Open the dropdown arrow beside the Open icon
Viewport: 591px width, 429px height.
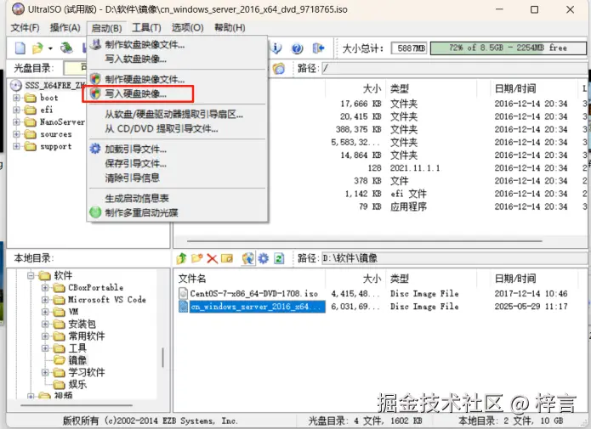50,48
